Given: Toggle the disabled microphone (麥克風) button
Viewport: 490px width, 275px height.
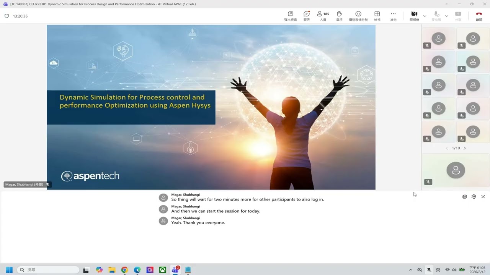Looking at the screenshot, I should (x=436, y=16).
